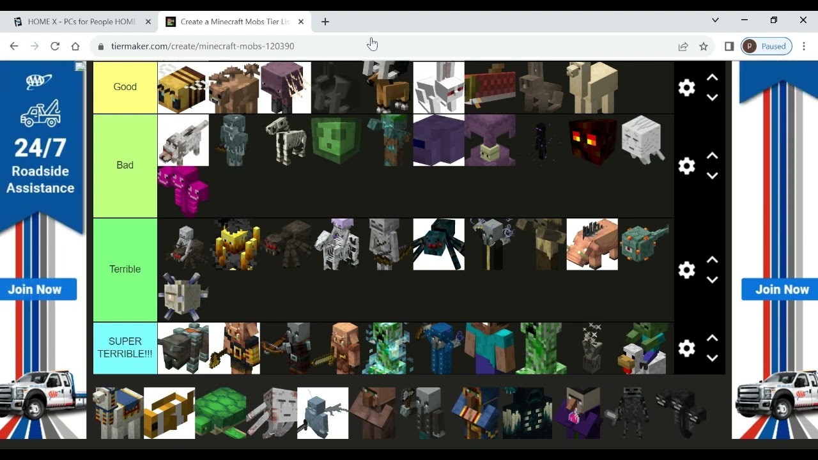818x460 pixels.
Task: Move Bad tier row down
Action: click(x=712, y=176)
